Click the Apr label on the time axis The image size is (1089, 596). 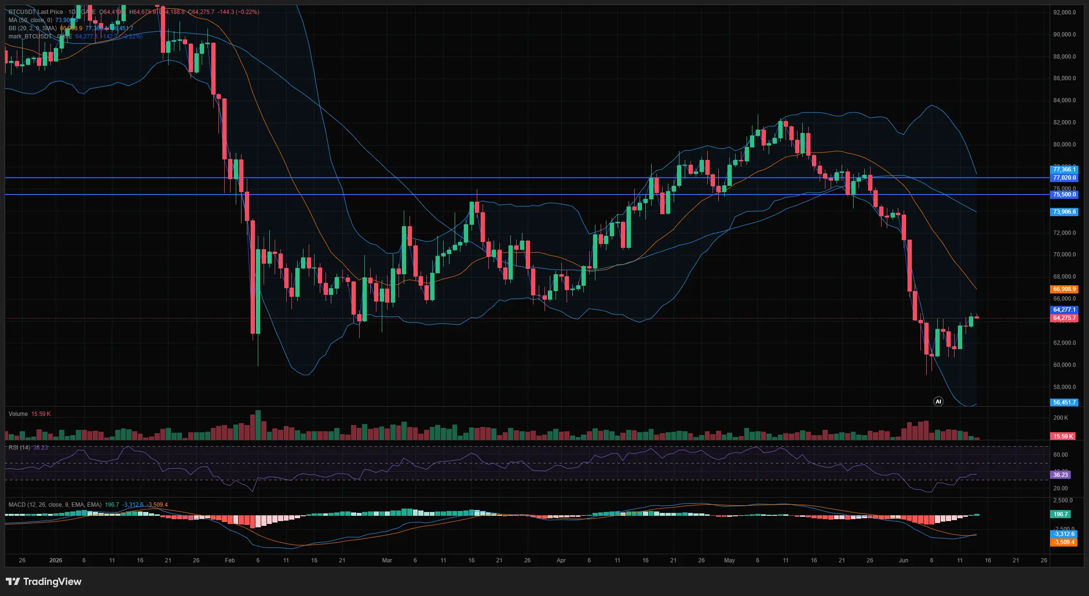coord(561,560)
